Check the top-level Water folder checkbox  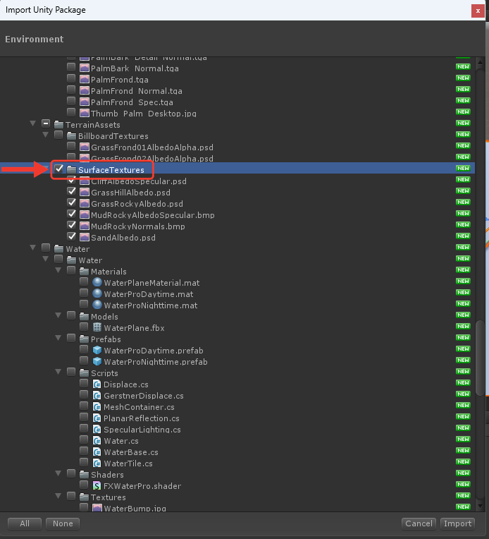(x=46, y=248)
